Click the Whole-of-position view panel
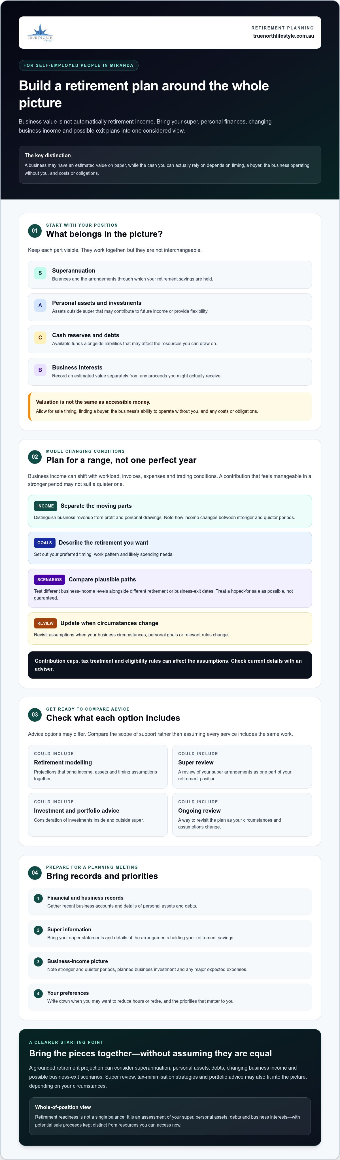The height and width of the screenshot is (1160, 340). point(170,1116)
